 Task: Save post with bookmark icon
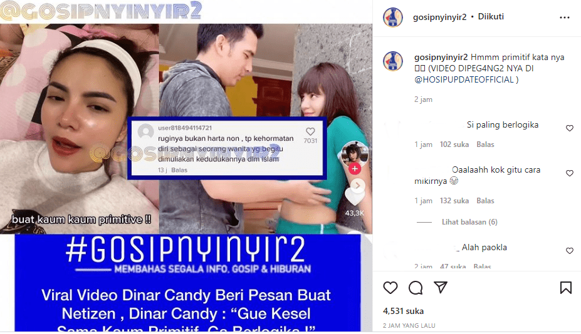point(566,288)
